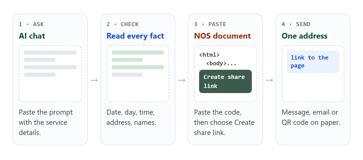Screen dimensions: 363x160
Task: Click the '4 · SEND' step label
Action: (x=296, y=24)
